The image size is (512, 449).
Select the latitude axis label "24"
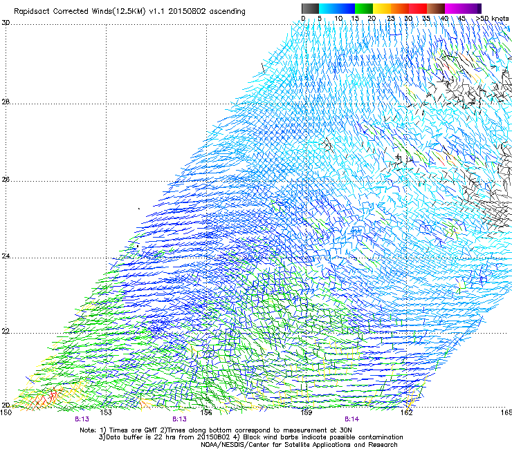click(x=6, y=256)
